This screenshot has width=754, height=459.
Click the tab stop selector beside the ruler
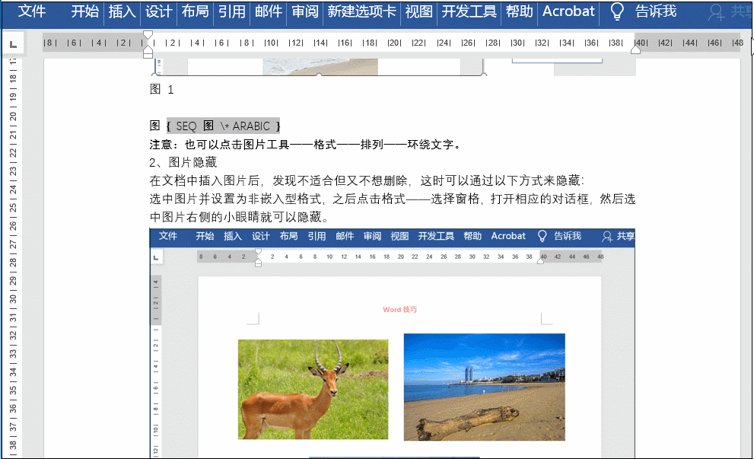(x=12, y=43)
